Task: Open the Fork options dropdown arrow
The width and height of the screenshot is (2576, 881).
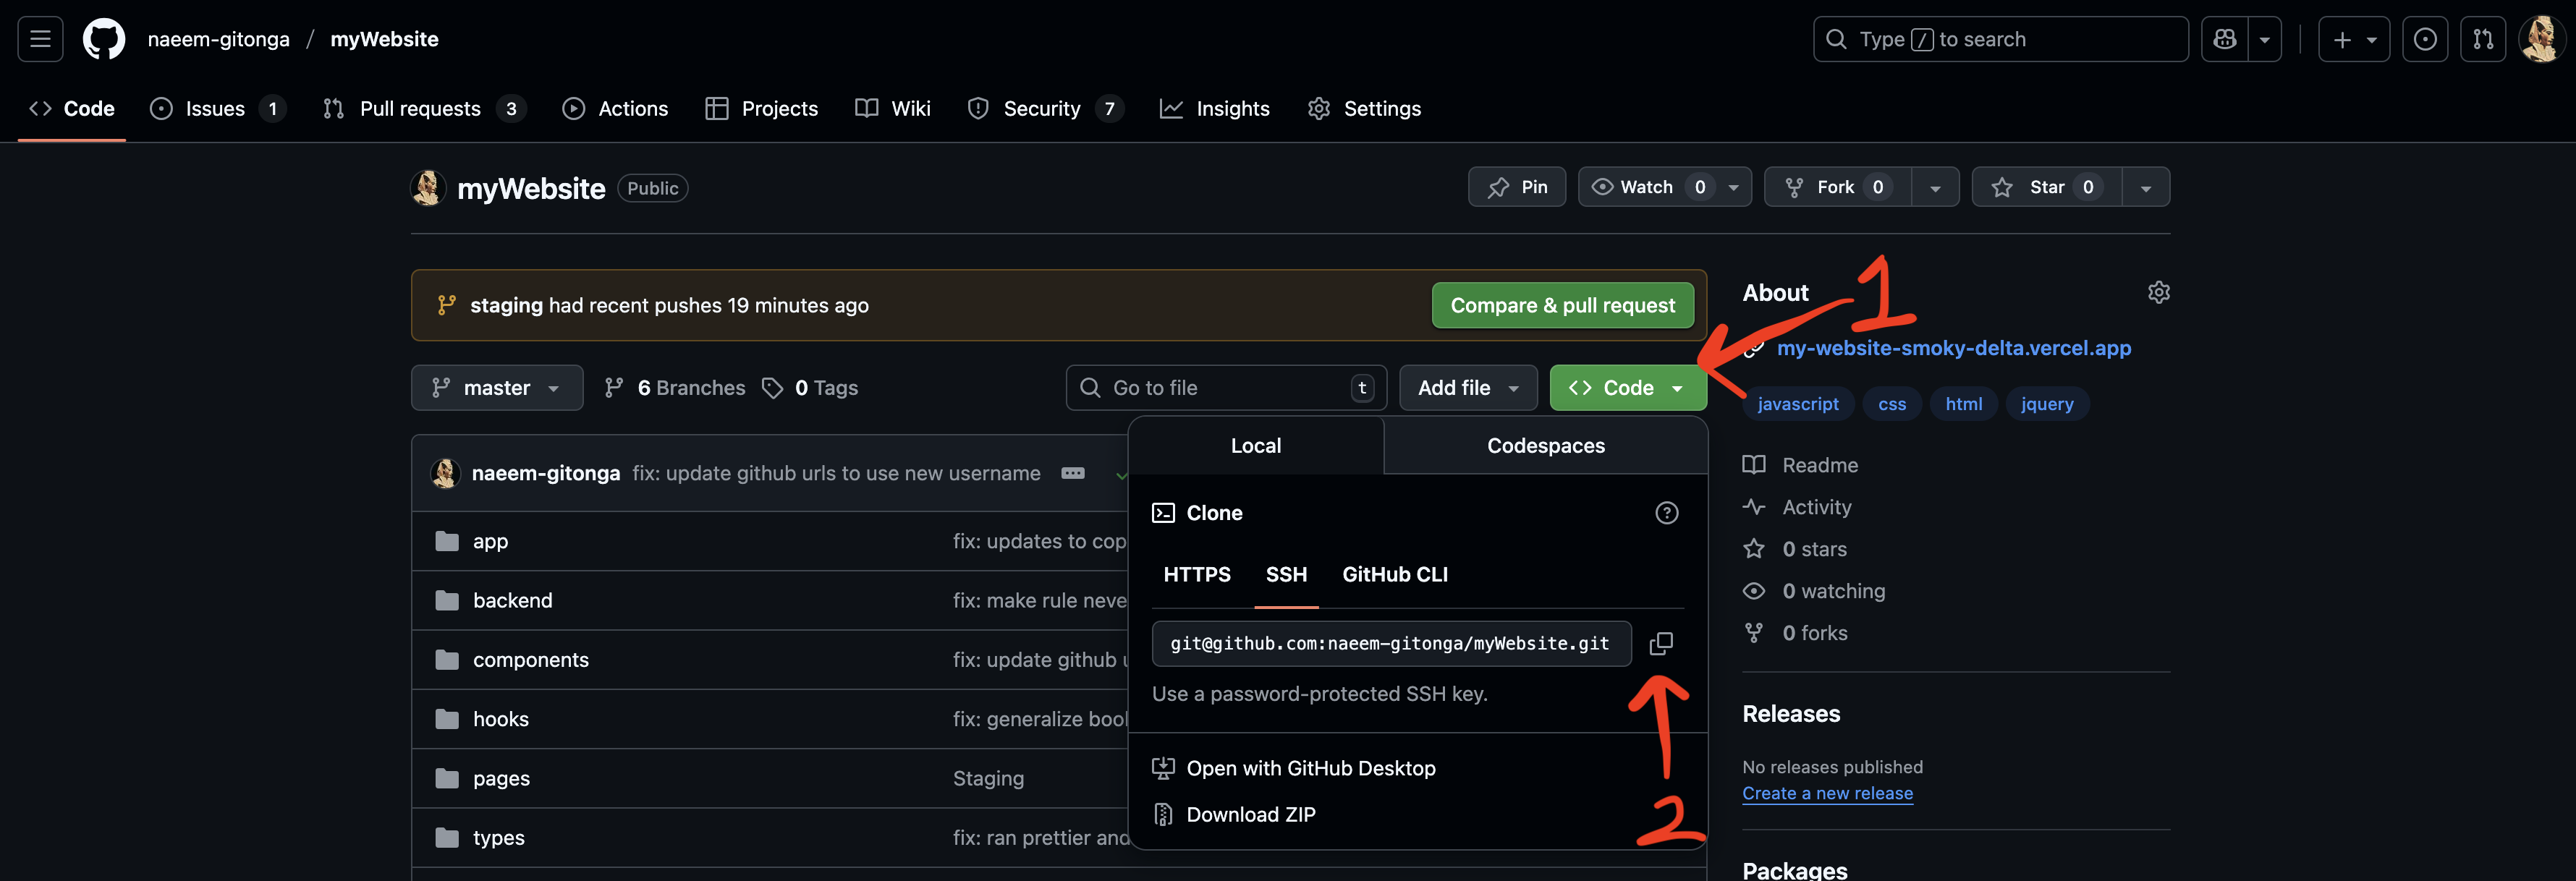Action: [1934, 188]
